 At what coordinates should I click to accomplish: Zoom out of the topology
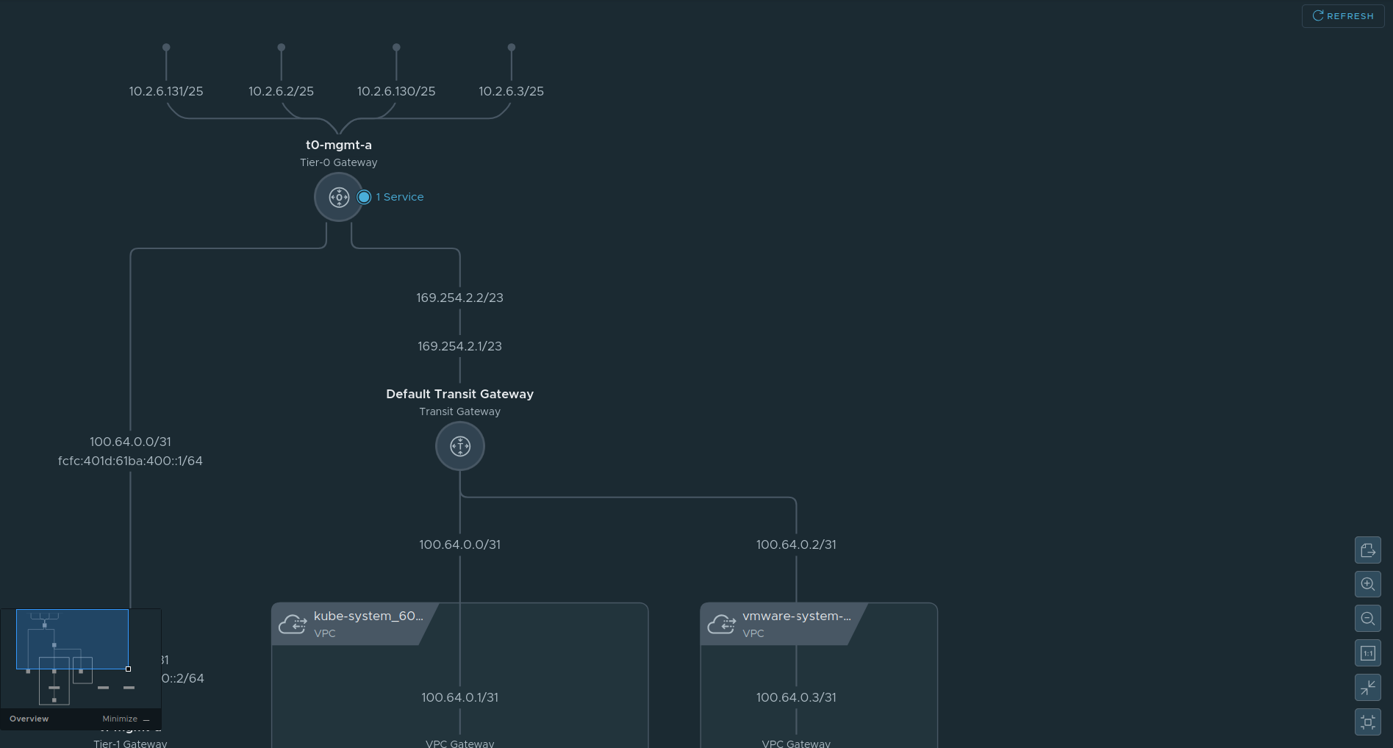pyautogui.click(x=1367, y=619)
